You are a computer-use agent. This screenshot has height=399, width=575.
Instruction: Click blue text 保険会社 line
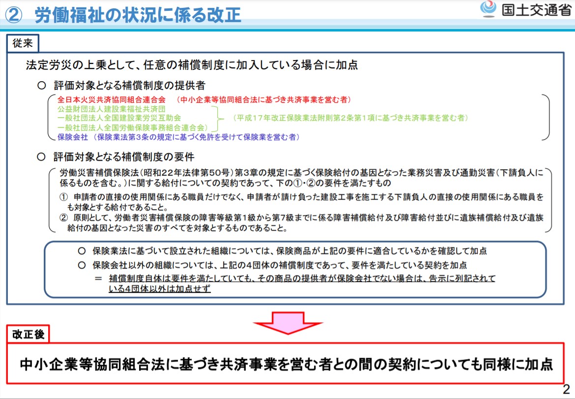(x=179, y=137)
